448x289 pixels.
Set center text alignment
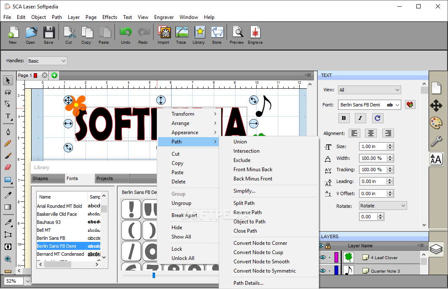pos(371,133)
